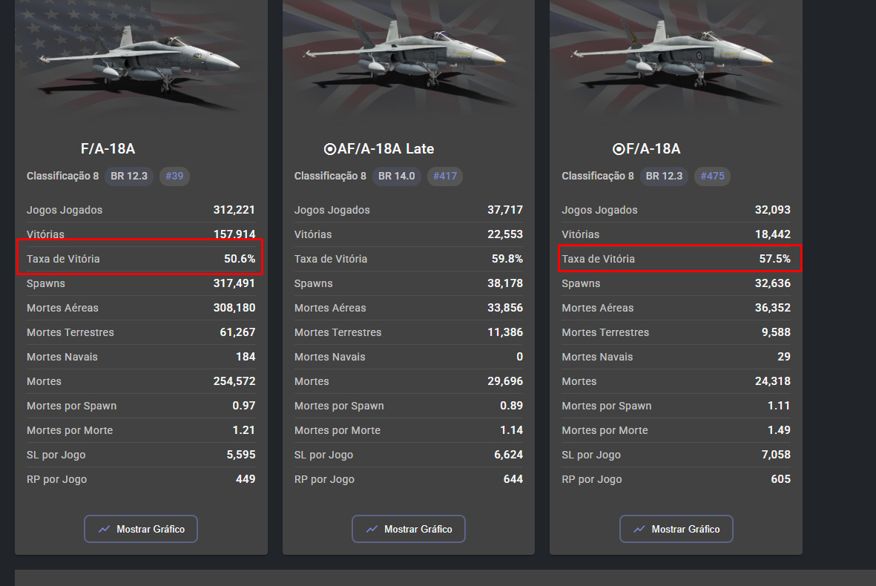Click the roundel icon beside AF/A-18A Late
Viewport: 876px width, 586px height.
click(330, 149)
